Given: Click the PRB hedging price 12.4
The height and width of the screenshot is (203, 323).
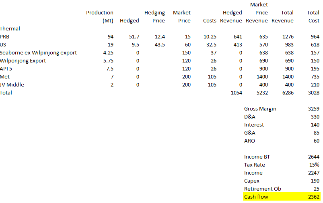Looking at the screenshot, I should click(160, 36).
